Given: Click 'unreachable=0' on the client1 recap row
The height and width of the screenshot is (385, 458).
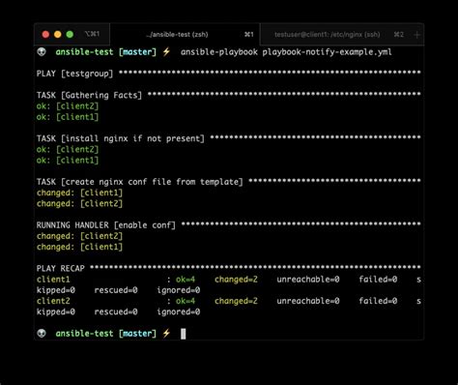Looking at the screenshot, I should (x=308, y=280).
